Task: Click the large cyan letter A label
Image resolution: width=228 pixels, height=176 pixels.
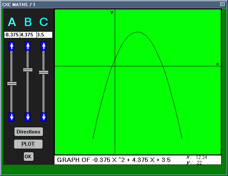Action: pyautogui.click(x=12, y=22)
